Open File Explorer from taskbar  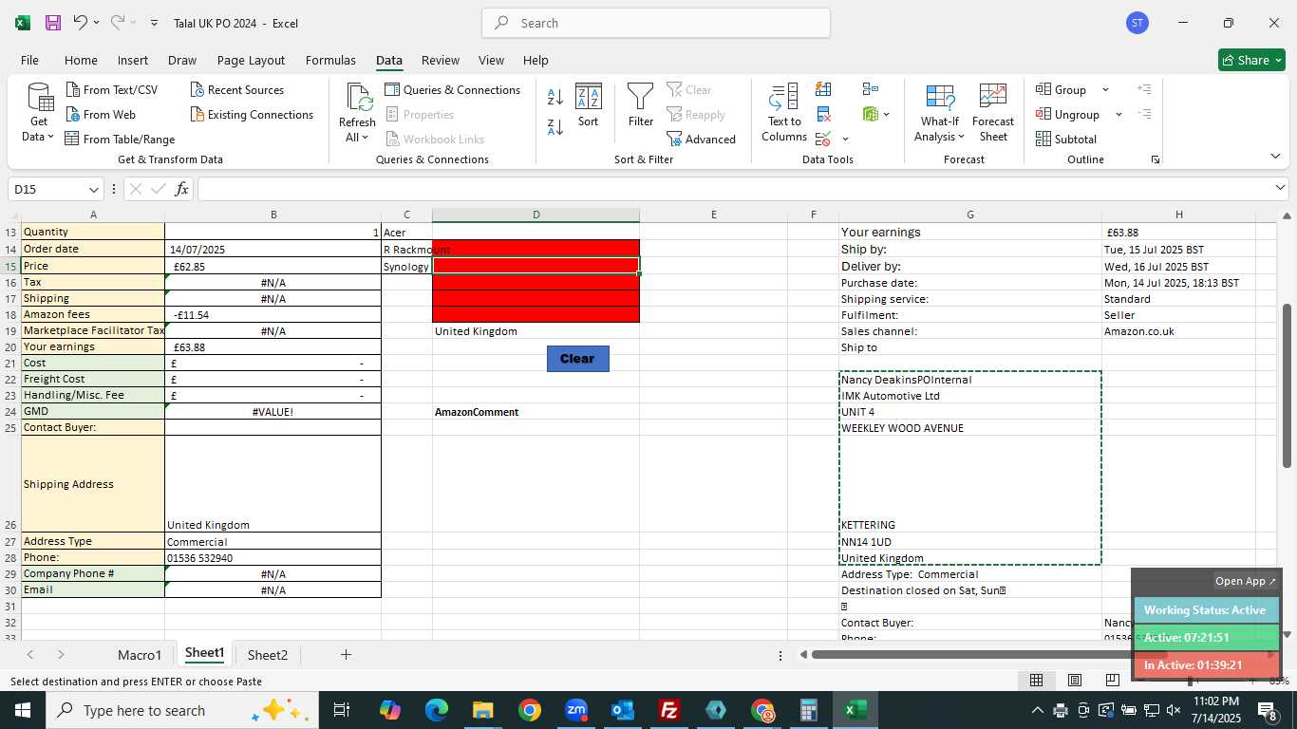483,710
